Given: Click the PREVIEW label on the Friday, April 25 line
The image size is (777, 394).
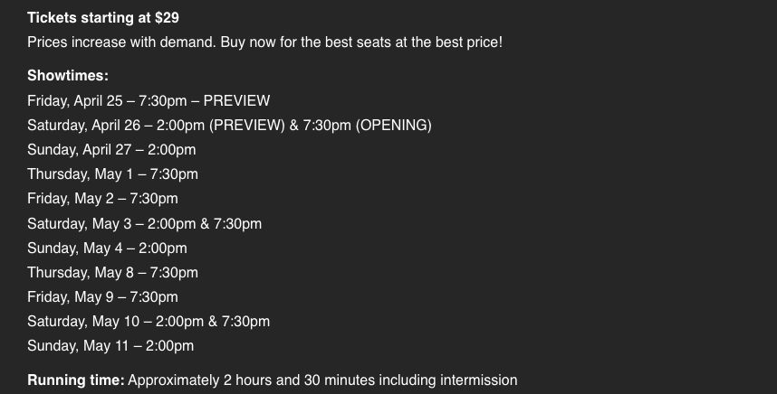Looking at the screenshot, I should coord(236,100).
